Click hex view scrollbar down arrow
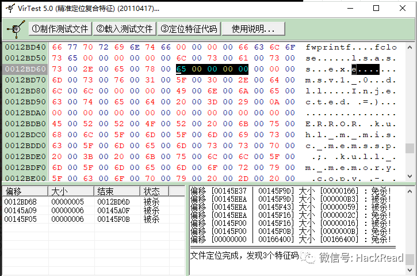Viewport: 417px width, 276px height. pyautogui.click(x=410, y=176)
